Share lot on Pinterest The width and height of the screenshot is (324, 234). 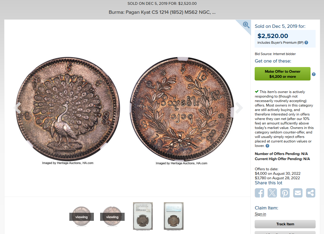pos(285,193)
